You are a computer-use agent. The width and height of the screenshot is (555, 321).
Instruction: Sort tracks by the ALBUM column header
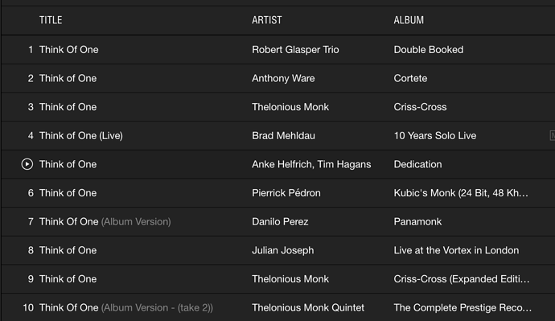point(409,20)
